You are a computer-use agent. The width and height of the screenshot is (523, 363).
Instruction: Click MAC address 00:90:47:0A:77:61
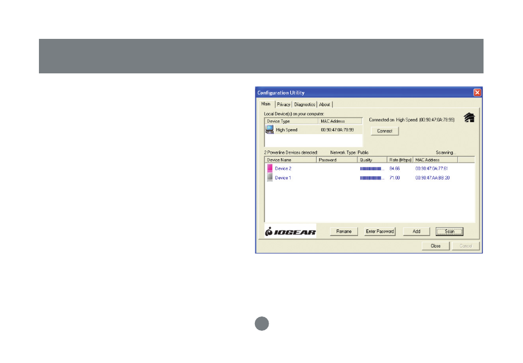pyautogui.click(x=431, y=169)
